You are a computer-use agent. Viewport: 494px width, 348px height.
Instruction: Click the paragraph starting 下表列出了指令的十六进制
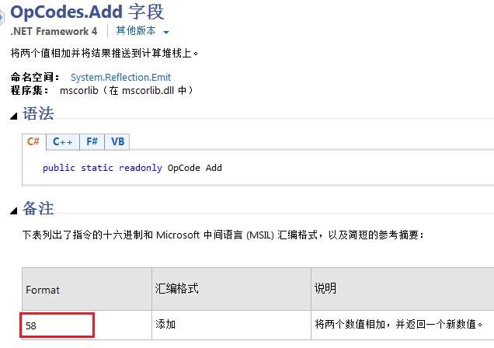pyautogui.click(x=224, y=235)
